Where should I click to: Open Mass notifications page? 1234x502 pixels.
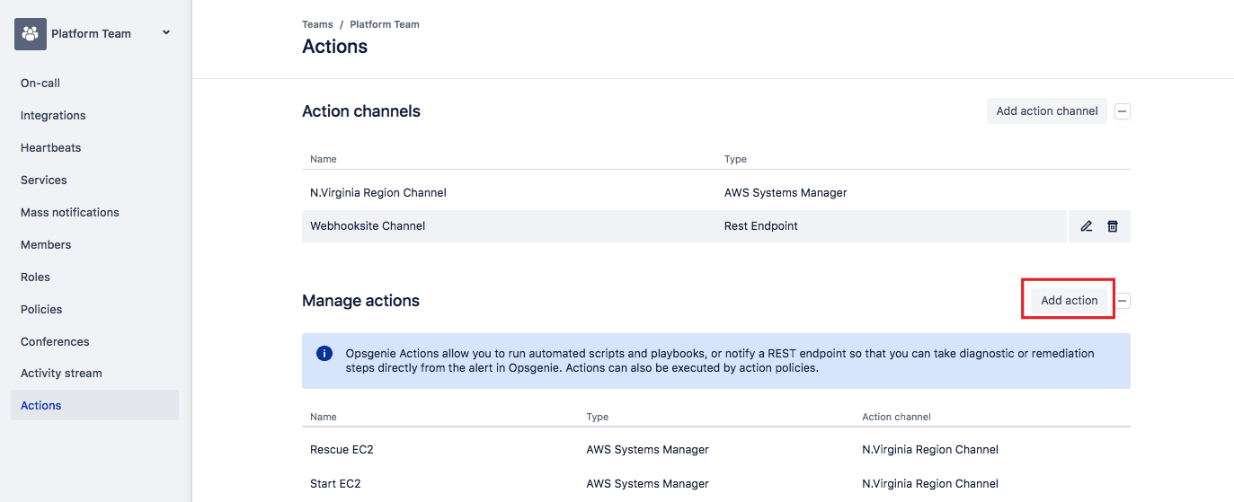pyautogui.click(x=70, y=212)
